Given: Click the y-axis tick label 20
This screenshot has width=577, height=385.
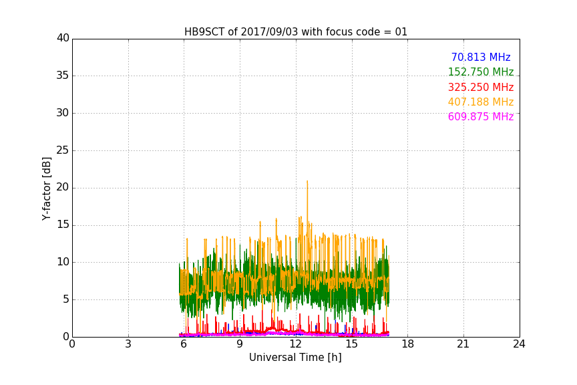Looking at the screenshot, I should click(63, 187).
